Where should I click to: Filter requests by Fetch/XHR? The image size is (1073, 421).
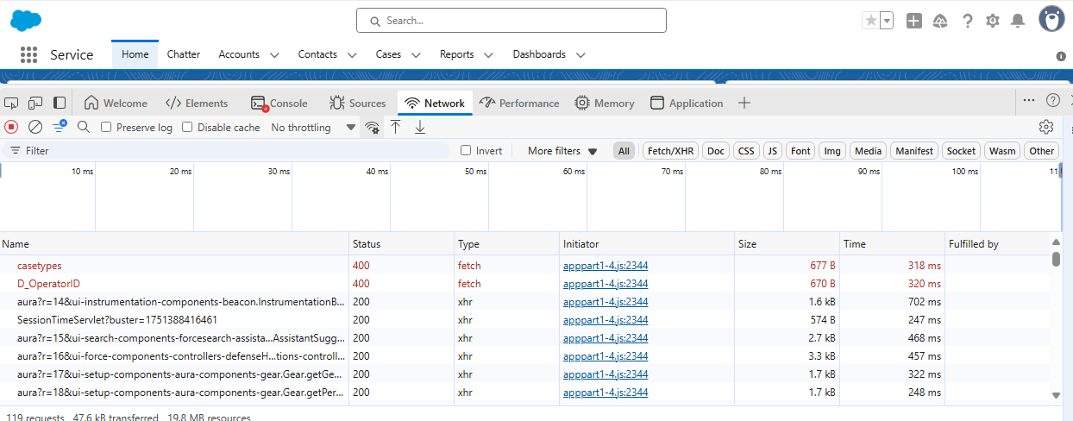pos(671,151)
